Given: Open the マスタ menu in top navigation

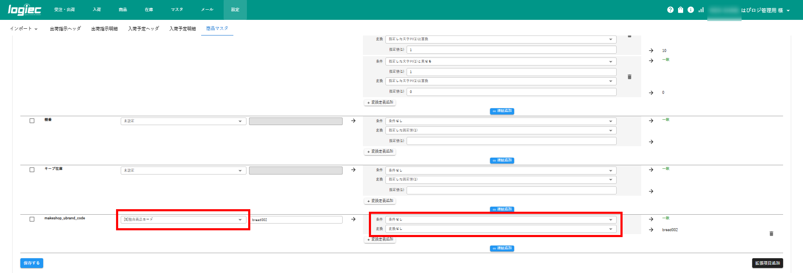Looking at the screenshot, I should point(177,10).
